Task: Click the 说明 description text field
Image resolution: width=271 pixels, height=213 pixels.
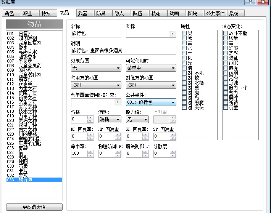Action: [x=124, y=51]
